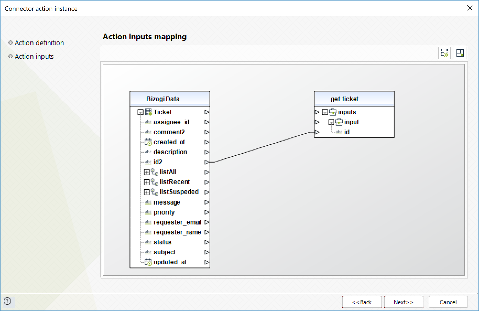
Task: Click the Next >> button
Action: pos(404,302)
